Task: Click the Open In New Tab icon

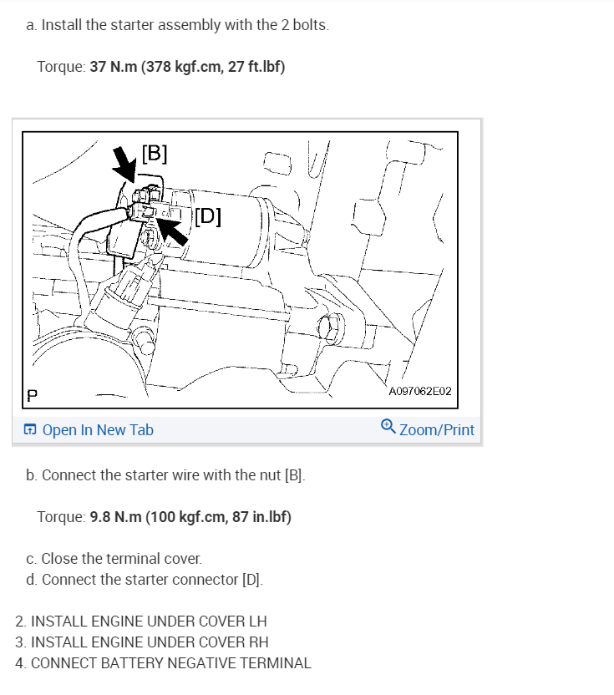Action: [30, 429]
